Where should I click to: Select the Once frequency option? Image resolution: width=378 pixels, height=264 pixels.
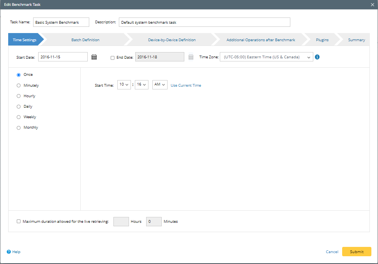[19, 75]
